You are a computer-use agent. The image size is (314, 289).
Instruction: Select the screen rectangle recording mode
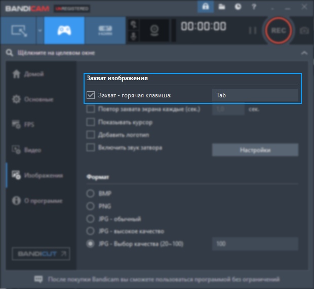18,30
